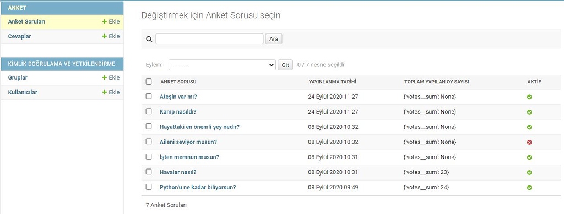This screenshot has height=214, width=564.
Task: Open the question Hayattaki en önemli şey nedir?
Action: tap(199, 127)
